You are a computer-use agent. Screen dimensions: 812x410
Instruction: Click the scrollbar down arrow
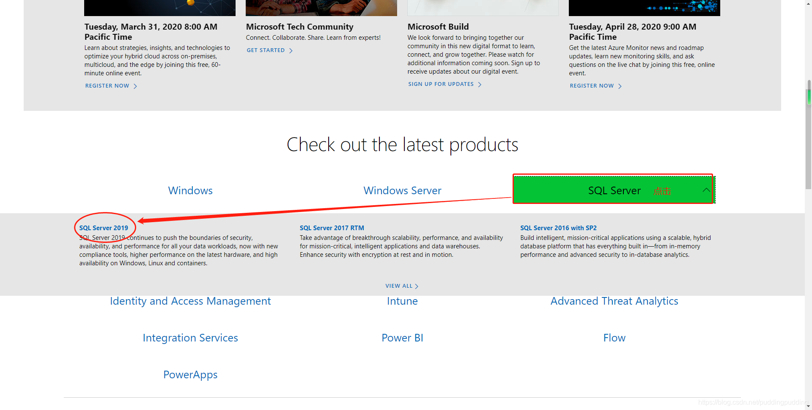coord(809,406)
